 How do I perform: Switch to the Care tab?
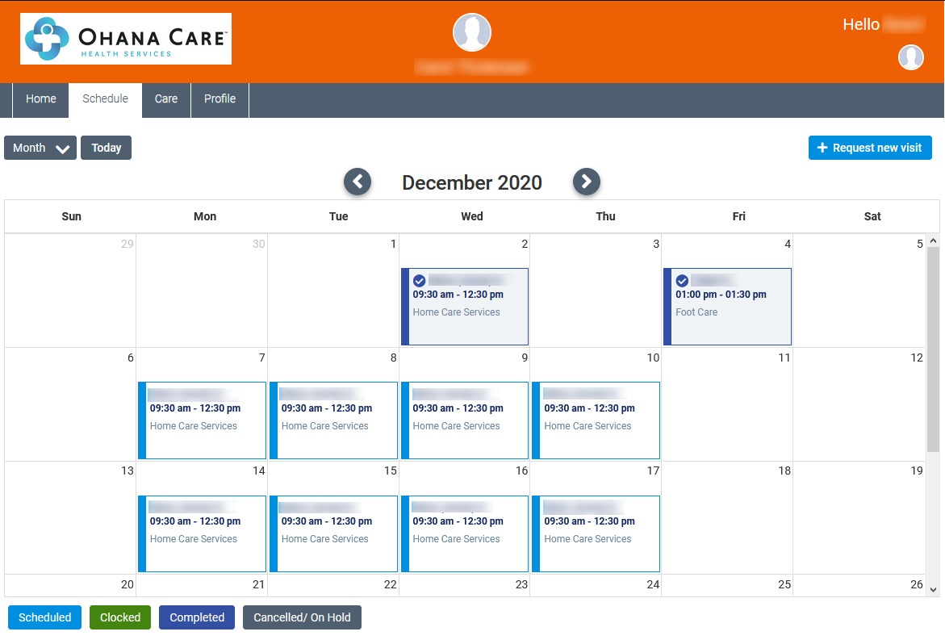(166, 99)
